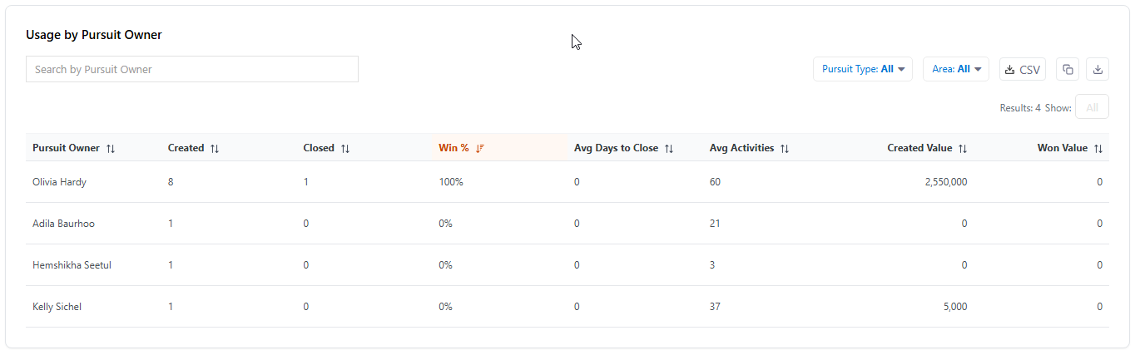The height and width of the screenshot is (355, 1135).
Task: Toggle the Win % descending sort icon
Action: pos(480,148)
